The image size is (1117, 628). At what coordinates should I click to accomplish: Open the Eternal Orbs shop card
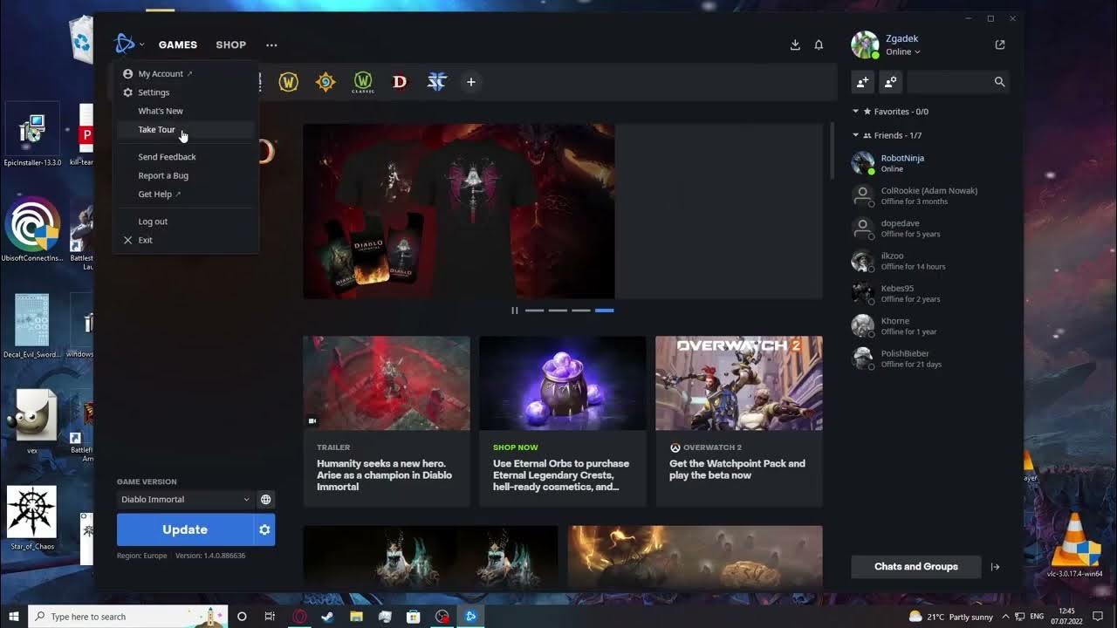click(x=563, y=421)
